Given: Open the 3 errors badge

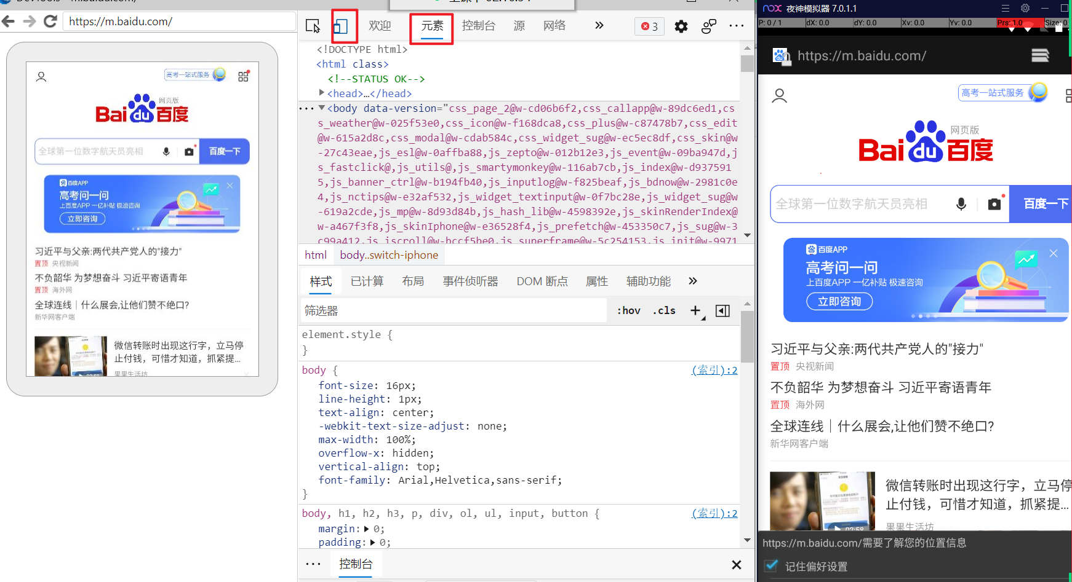Looking at the screenshot, I should 650,26.
